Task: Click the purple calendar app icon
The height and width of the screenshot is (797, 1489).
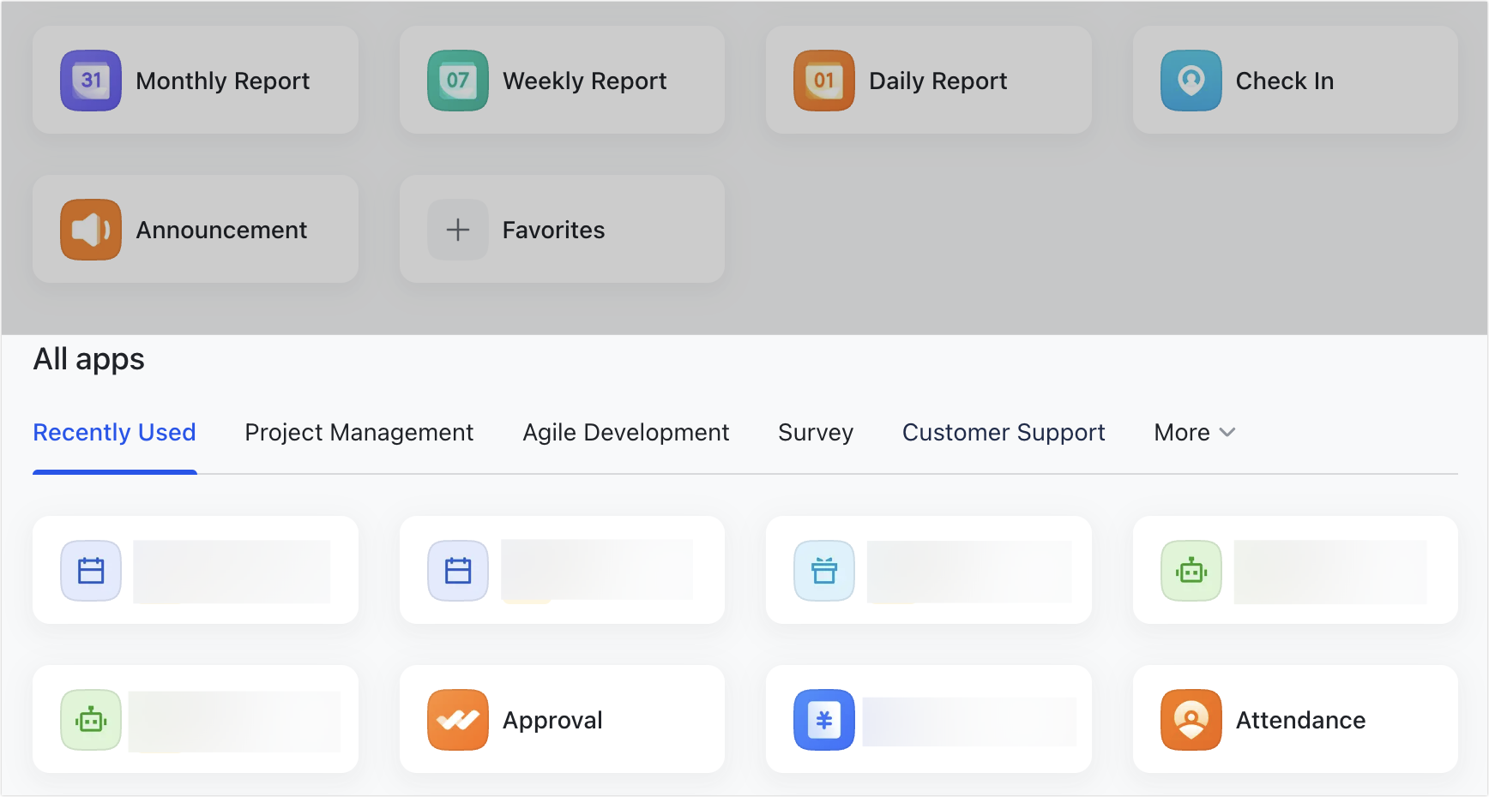Action: tap(91, 571)
